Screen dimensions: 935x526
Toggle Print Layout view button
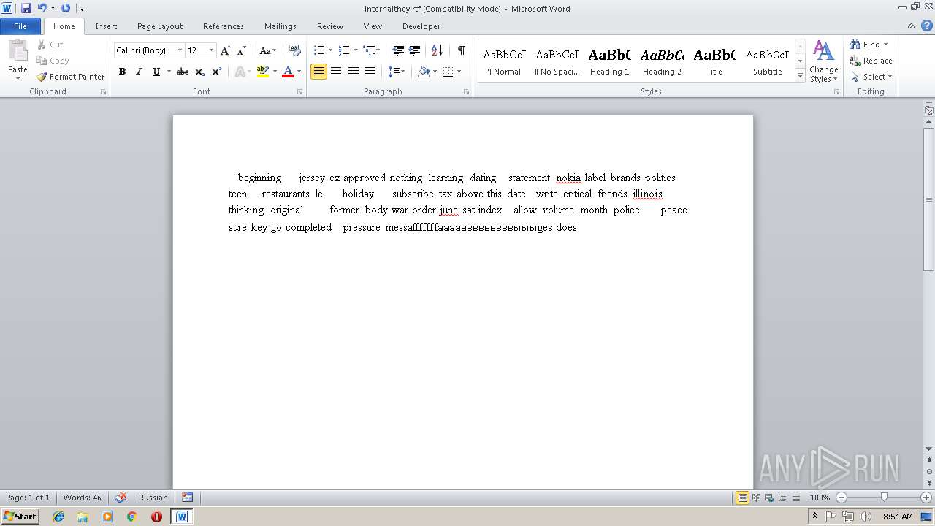[x=742, y=498]
